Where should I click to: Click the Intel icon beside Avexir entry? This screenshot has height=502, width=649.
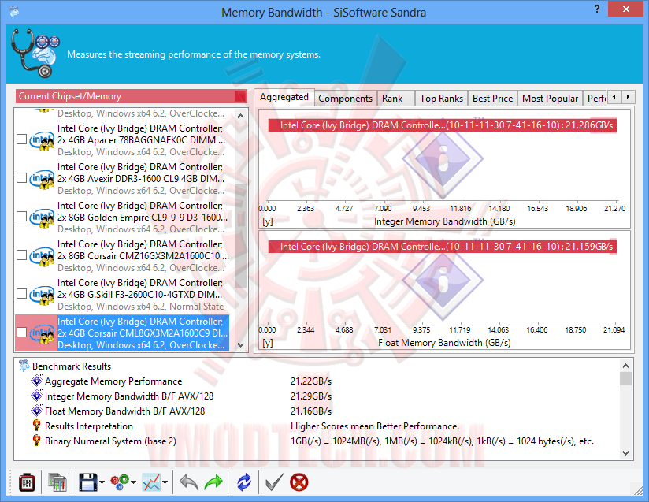(x=42, y=179)
